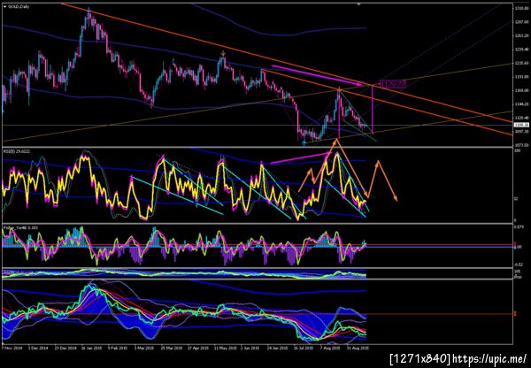Click the RSI scale value 100
Viewport: 531px width, 368px height.
pos(518,151)
